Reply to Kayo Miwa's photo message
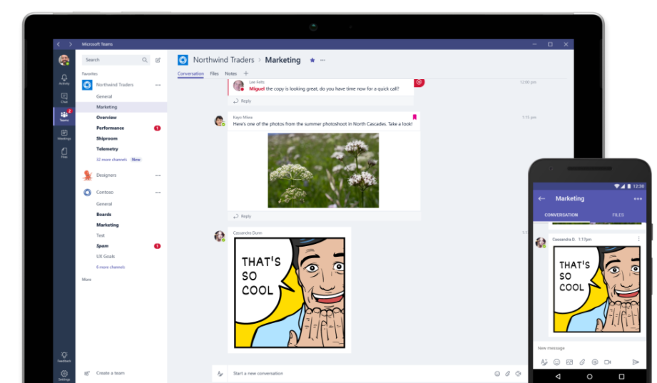The width and height of the screenshot is (657, 383). 243,216
